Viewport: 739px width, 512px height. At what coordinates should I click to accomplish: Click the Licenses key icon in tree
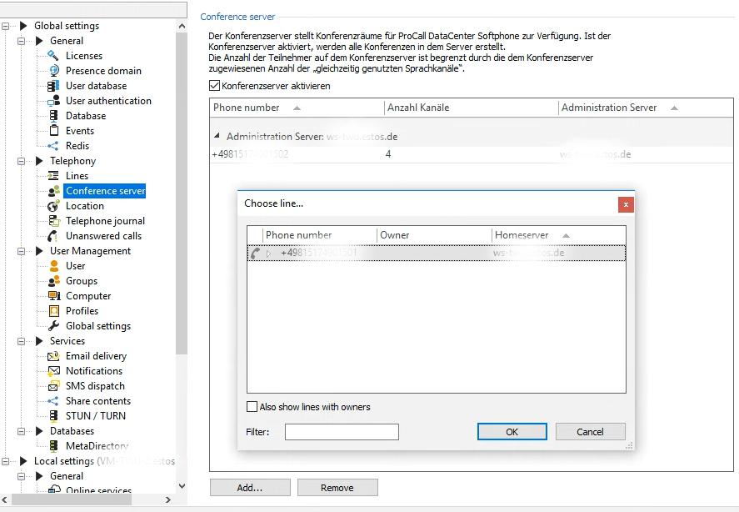[53, 56]
